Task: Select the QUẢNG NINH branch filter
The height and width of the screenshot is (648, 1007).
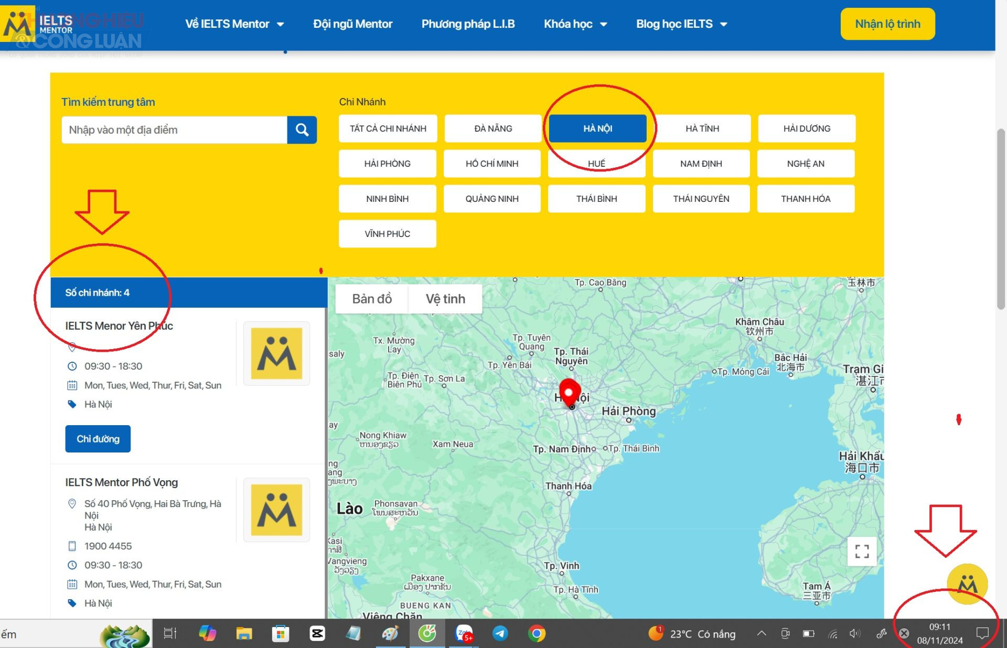Action: pos(492,199)
